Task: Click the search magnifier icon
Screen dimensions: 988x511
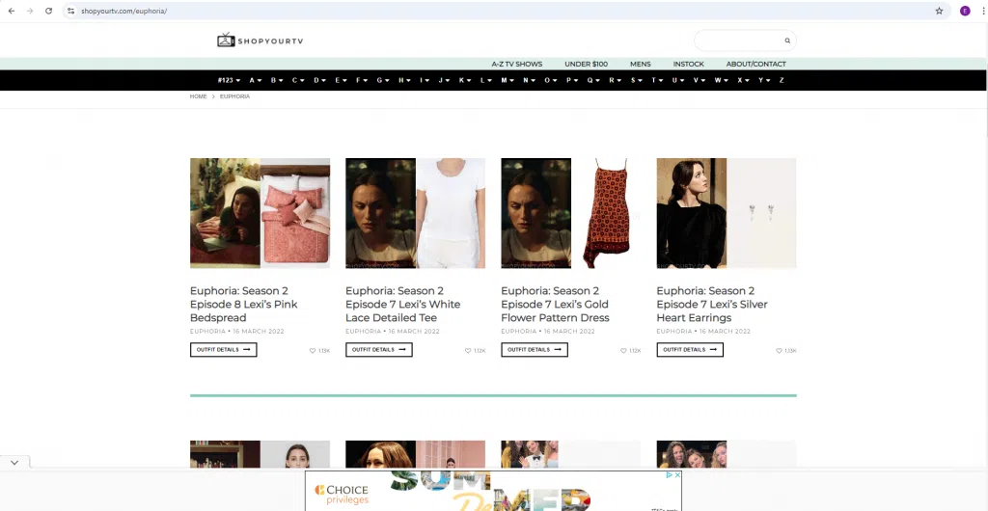Action: (787, 40)
